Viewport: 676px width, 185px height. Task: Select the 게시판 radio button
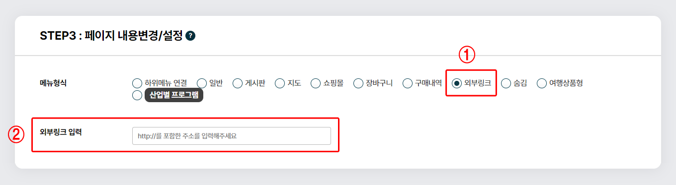pos(238,83)
